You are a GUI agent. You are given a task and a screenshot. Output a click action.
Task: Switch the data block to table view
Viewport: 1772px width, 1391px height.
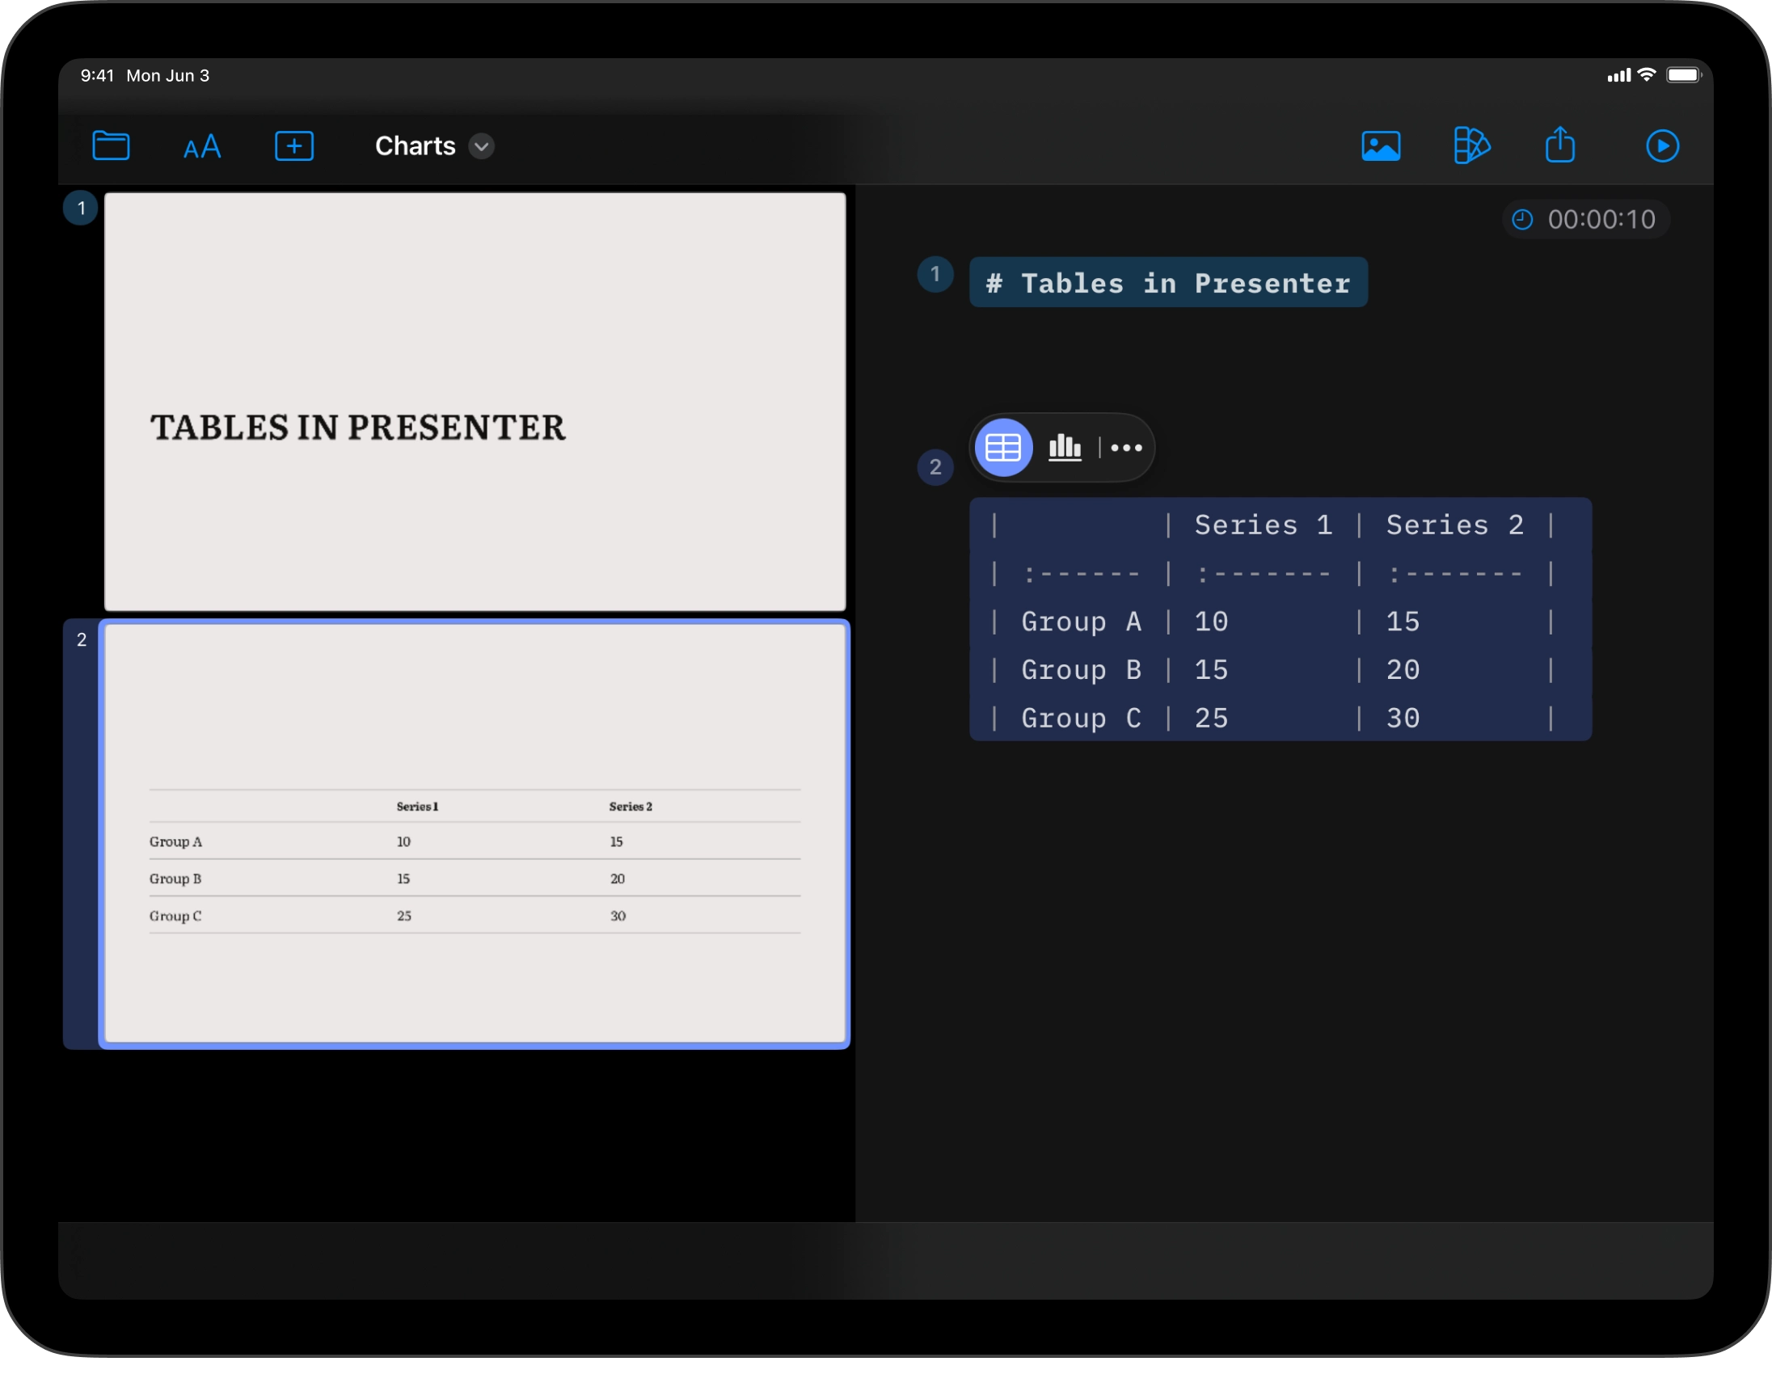coord(1002,446)
